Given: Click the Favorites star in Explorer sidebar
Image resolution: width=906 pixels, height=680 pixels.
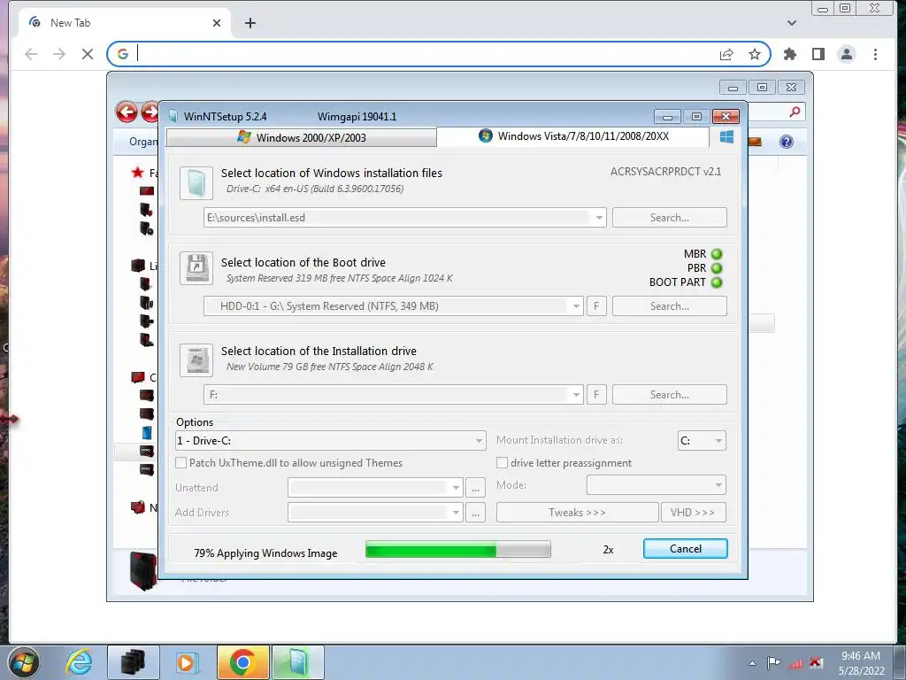Looking at the screenshot, I should 137,173.
